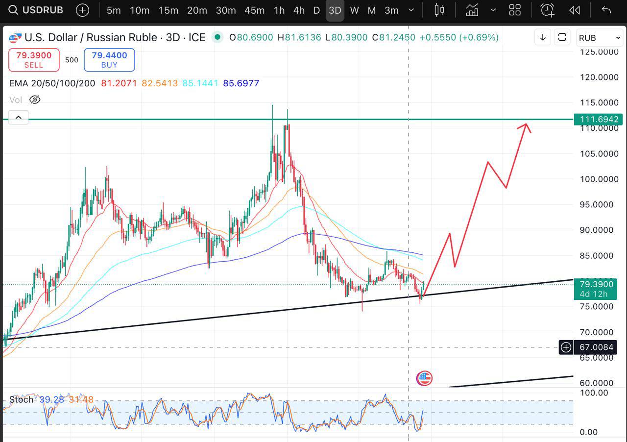Screen dimensions: 627x442
Task: Create a new alert with clock icon
Action: (547, 10)
